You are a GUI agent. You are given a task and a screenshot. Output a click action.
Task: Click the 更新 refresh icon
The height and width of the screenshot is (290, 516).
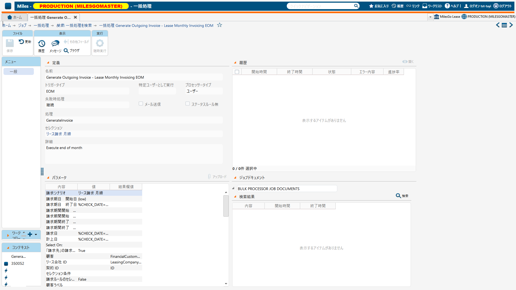coord(21,42)
